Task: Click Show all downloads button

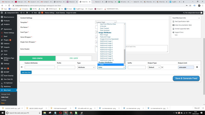Action: click(x=197, y=108)
